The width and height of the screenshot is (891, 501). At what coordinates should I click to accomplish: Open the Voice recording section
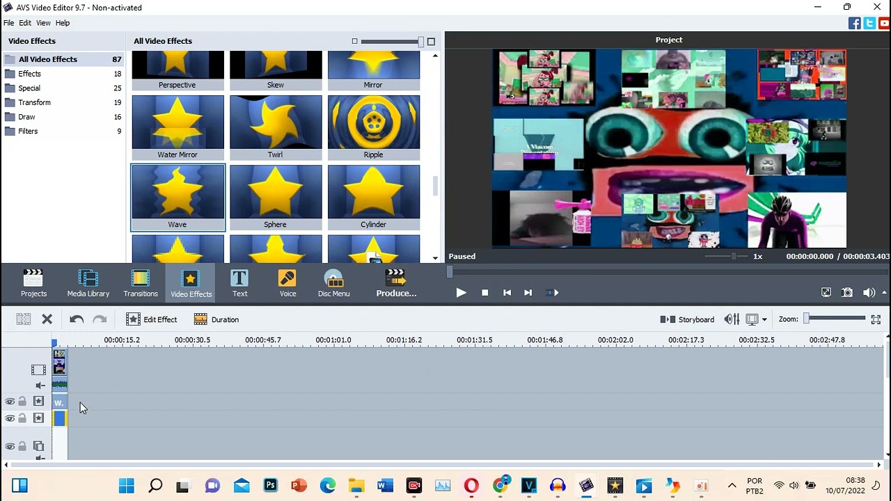point(287,283)
